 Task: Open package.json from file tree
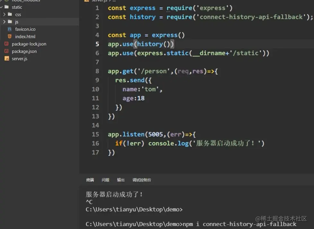point(24,51)
